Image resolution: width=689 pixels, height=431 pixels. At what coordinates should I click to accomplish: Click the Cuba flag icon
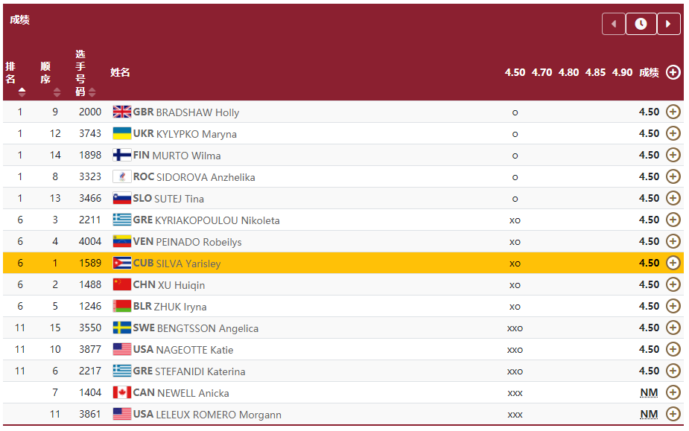[x=121, y=264]
